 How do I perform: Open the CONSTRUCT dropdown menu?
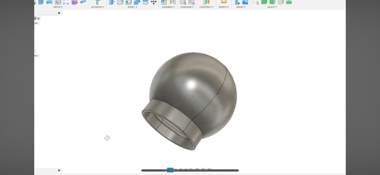[206, 7]
